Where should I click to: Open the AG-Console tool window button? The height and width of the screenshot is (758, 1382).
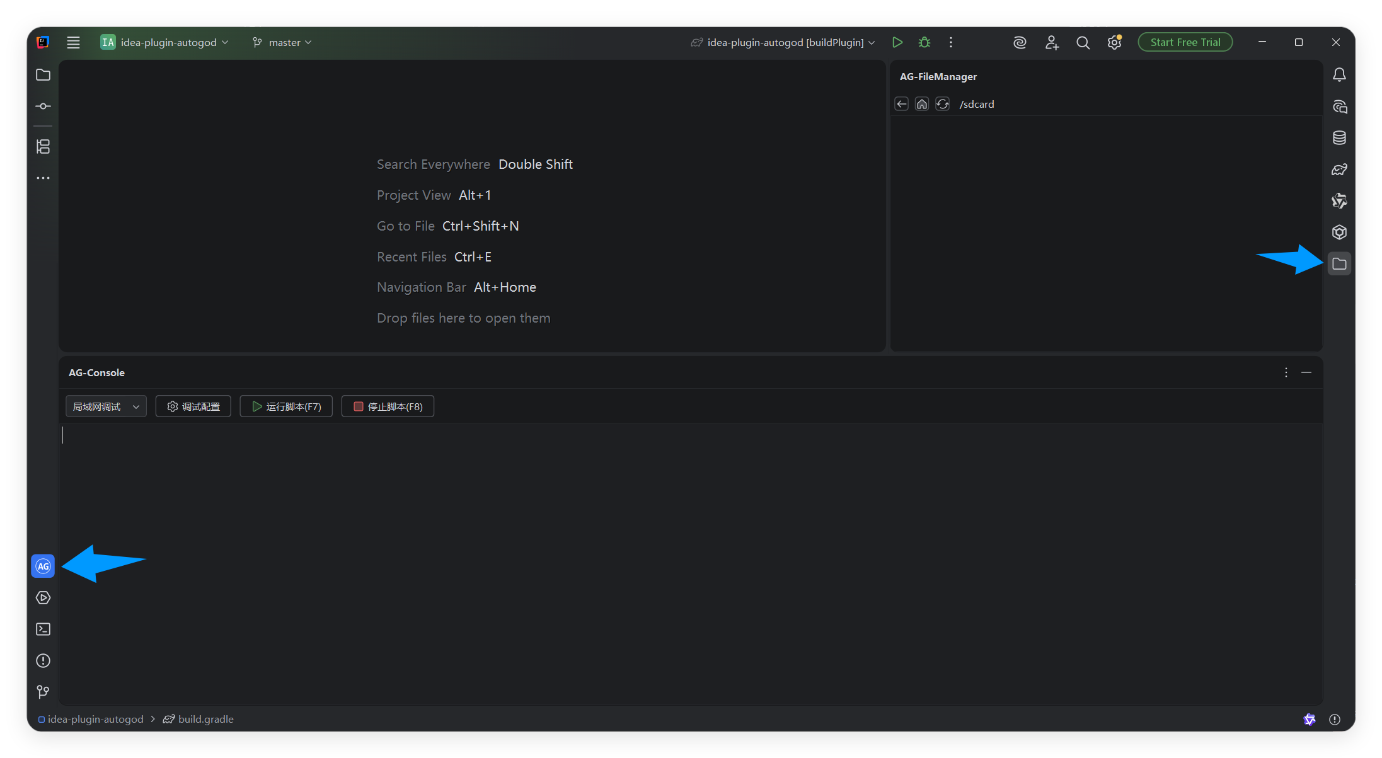43,566
